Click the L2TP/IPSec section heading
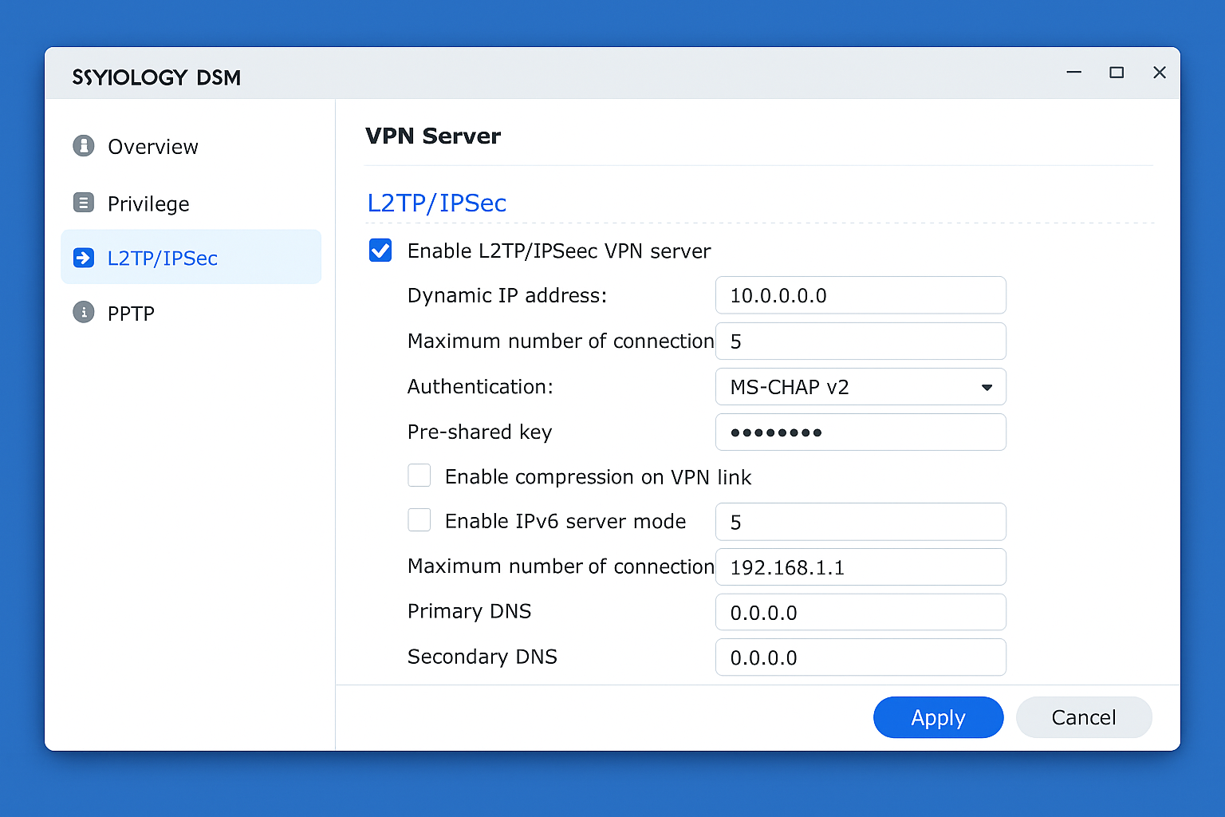This screenshot has height=817, width=1225. tap(437, 203)
